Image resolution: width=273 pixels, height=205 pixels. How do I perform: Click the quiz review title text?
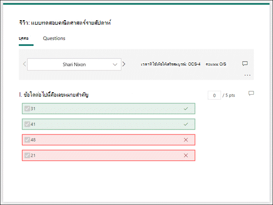pos(65,23)
